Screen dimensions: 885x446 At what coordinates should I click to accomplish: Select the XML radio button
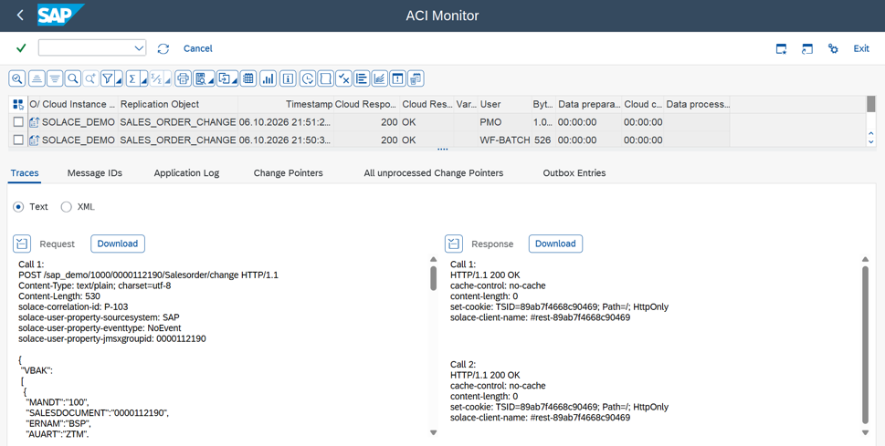tap(66, 207)
